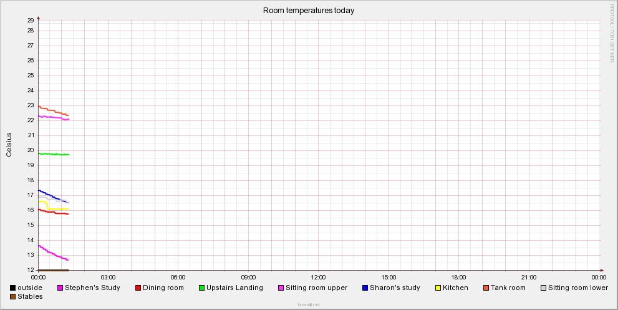Click the green line on the chart

[x=53, y=154]
